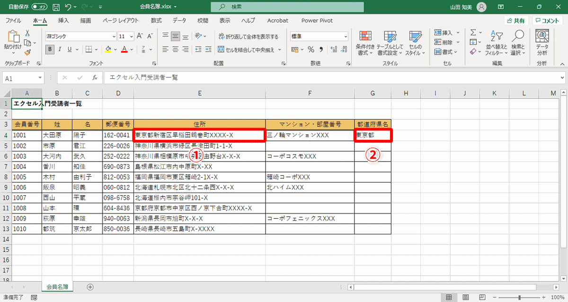568x302 pixels.
Task: Open 並べ替えとフィルター sort and filter menu
Action: [x=496, y=43]
